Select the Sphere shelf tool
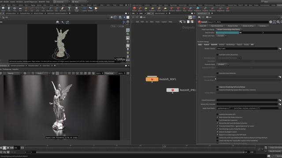282x158 pixels. pyautogui.click(x=3, y=9)
